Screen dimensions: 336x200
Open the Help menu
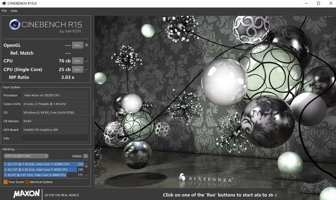(14, 10)
